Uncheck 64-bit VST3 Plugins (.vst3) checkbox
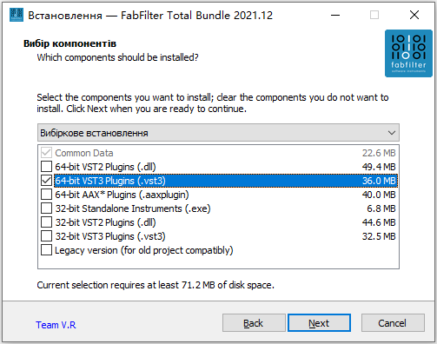This screenshot has height=344, width=437. (46, 181)
